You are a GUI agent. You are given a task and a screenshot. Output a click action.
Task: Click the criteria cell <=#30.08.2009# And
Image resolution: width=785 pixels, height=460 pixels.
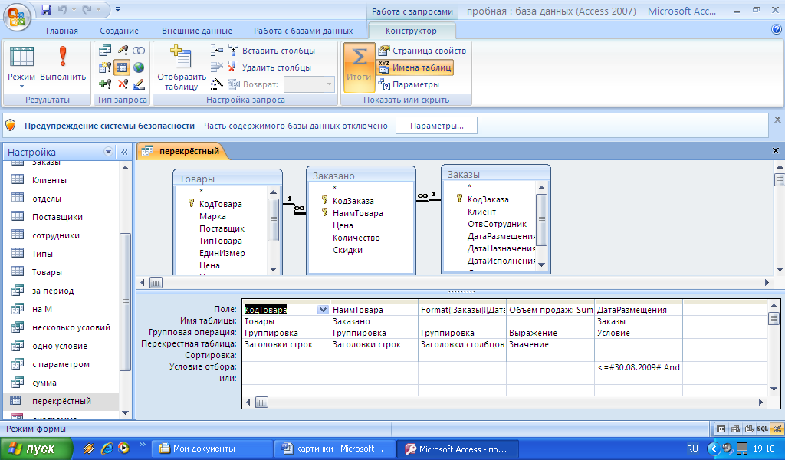click(x=639, y=367)
